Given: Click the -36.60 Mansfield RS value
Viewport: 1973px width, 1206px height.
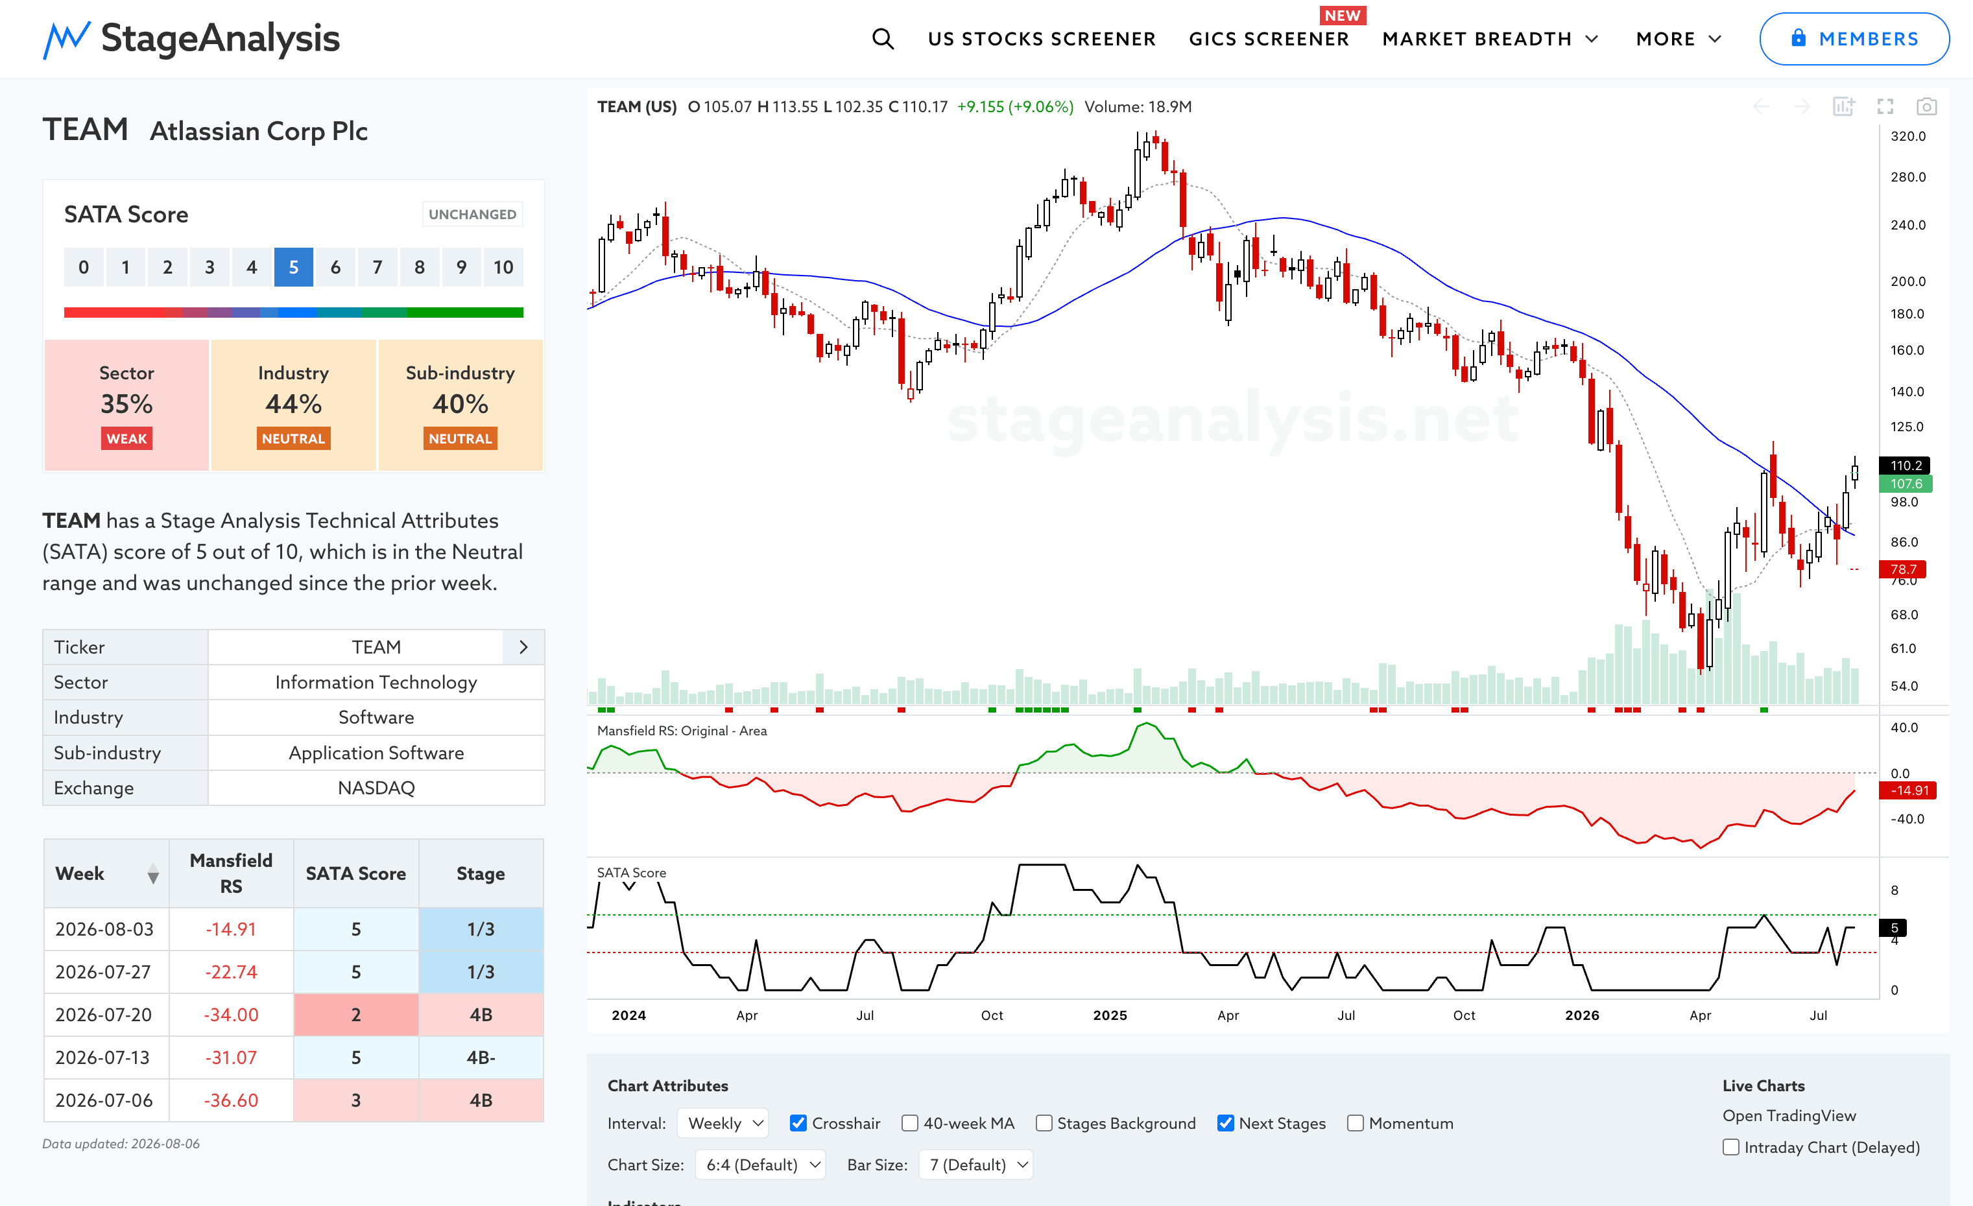Looking at the screenshot, I should 232,1100.
